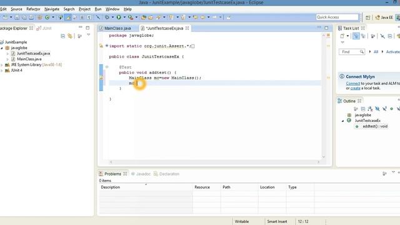Image resolution: width=400 pixels, height=225 pixels.
Task: Switch to MainClass.java editor tab
Action: pyautogui.click(x=115, y=28)
